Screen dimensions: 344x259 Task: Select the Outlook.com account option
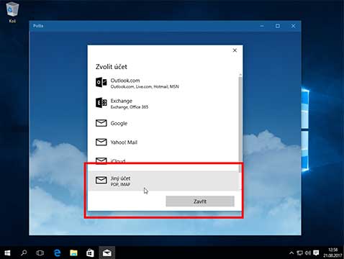point(163,83)
